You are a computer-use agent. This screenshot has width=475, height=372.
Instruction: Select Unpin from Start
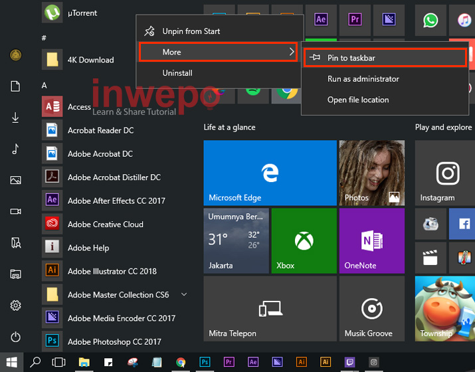191,31
